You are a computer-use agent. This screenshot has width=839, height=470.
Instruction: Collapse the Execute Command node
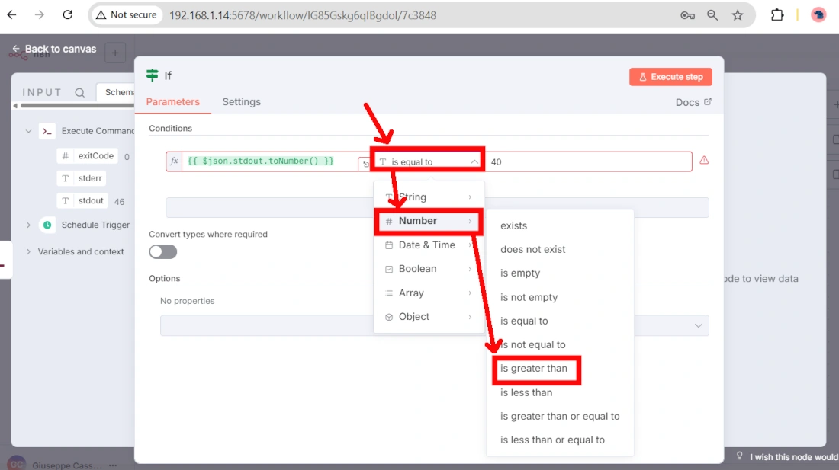(x=29, y=131)
